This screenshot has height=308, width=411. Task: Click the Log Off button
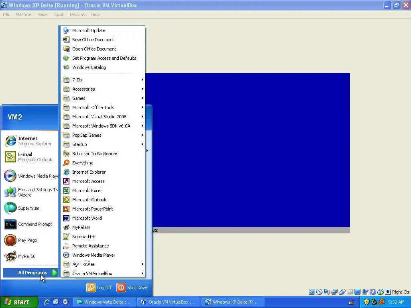tap(99, 288)
